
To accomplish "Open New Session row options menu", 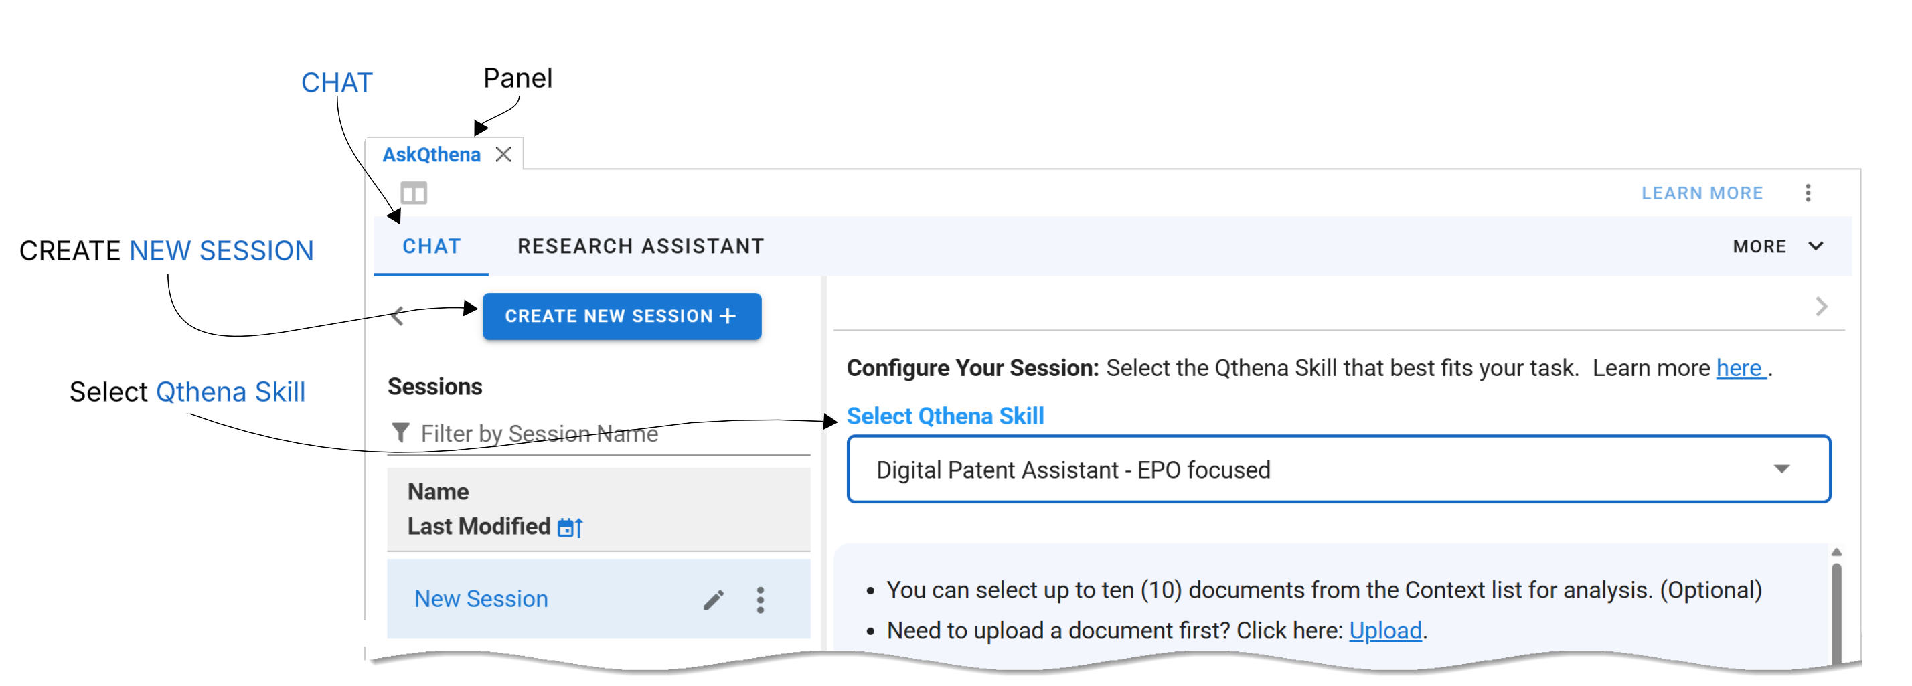I will coord(760,600).
